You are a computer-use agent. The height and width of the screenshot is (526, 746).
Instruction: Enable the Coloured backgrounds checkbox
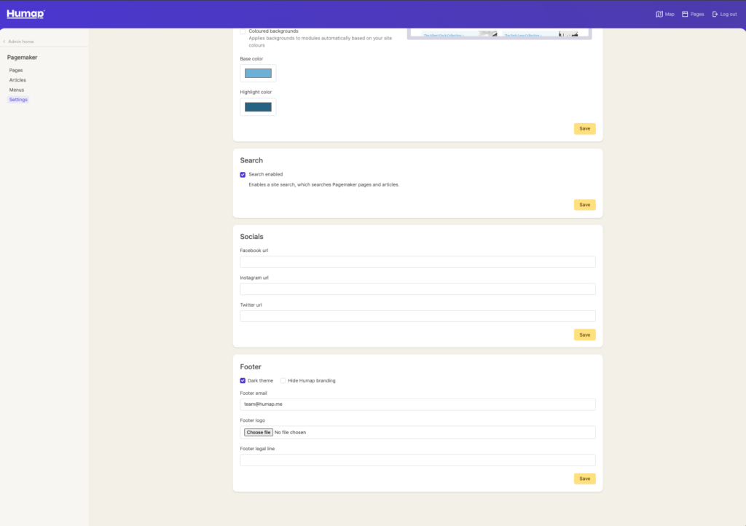coord(243,31)
